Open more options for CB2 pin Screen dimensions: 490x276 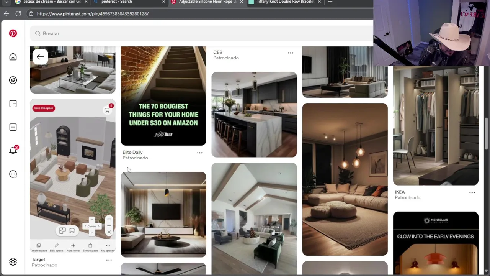tap(291, 53)
